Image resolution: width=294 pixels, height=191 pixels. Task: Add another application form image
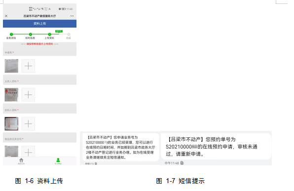[x=28, y=66]
